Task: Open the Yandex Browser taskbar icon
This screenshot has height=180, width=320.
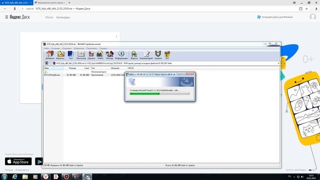Action: click(x=46, y=176)
